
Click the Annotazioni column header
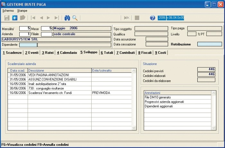[178, 93]
